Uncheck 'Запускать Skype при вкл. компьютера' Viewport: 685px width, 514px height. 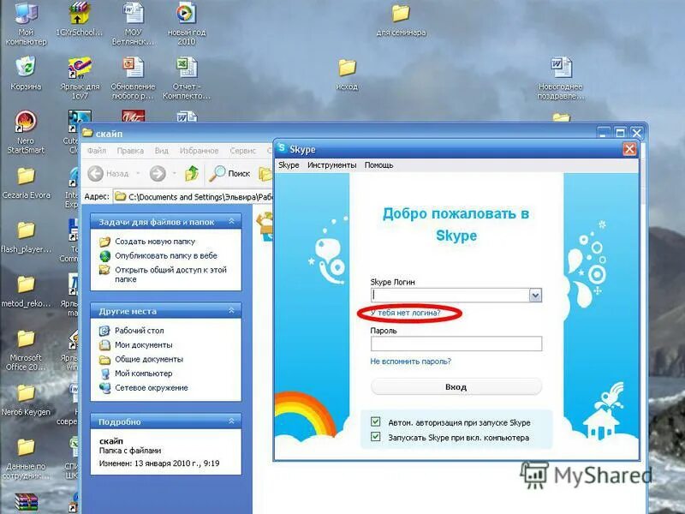tap(374, 439)
